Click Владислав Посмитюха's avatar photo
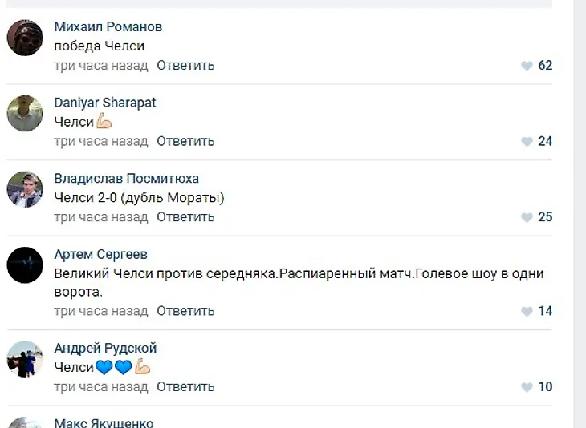Screen dimensions: 586x428 (25, 189)
